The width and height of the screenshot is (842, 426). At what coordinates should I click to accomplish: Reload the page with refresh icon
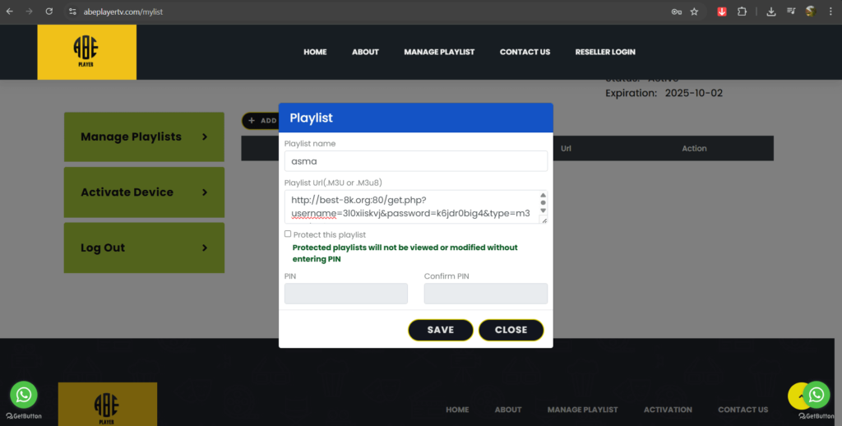49,12
